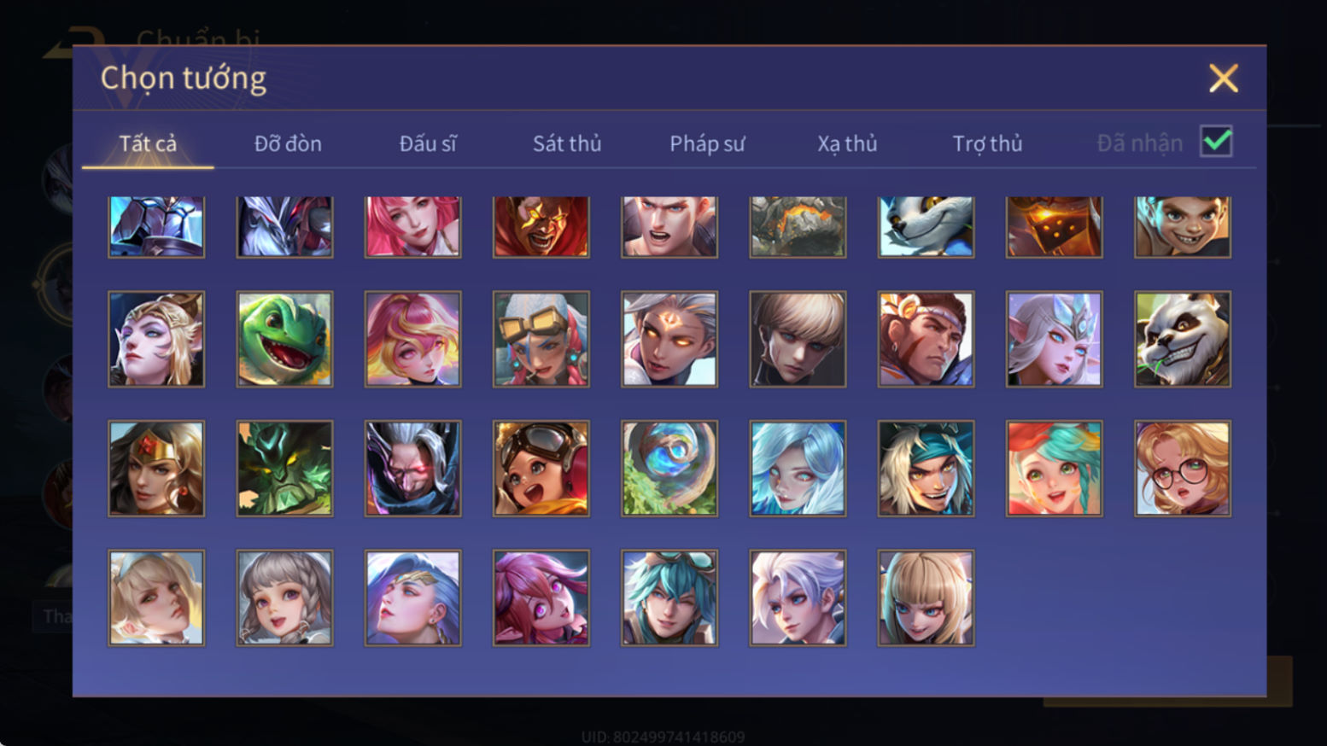Pick the Wonder Woman hero portrait
Image resolution: width=1327 pixels, height=746 pixels.
click(x=156, y=469)
